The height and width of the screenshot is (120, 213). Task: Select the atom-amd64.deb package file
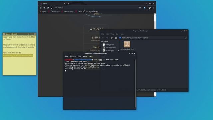point(127,46)
